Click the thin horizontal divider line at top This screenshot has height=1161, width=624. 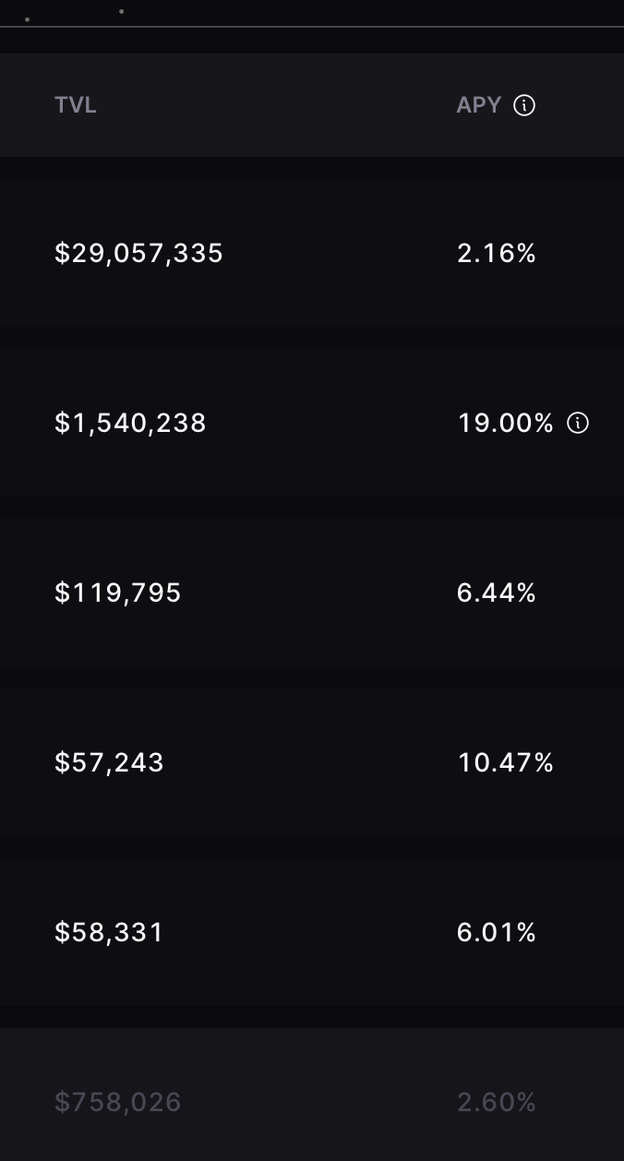click(312, 27)
